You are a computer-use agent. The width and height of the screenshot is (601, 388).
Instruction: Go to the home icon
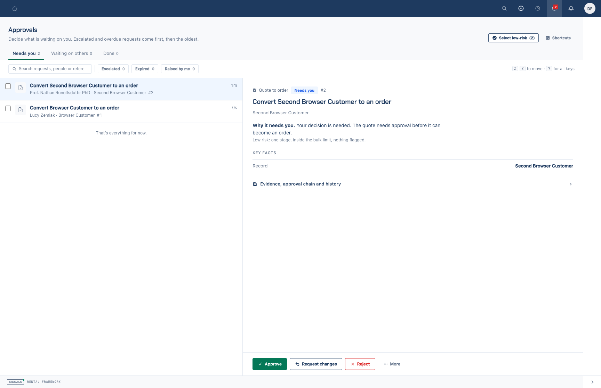pyautogui.click(x=15, y=8)
